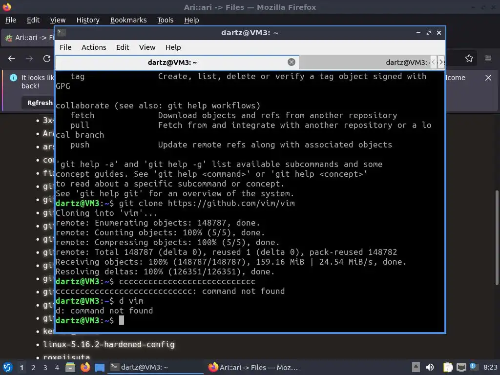Reload the Firefox page
This screenshot has width=500, height=375.
click(47, 59)
